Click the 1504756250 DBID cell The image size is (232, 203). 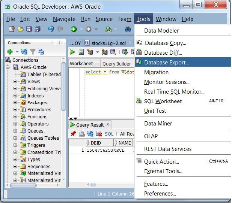point(99,150)
